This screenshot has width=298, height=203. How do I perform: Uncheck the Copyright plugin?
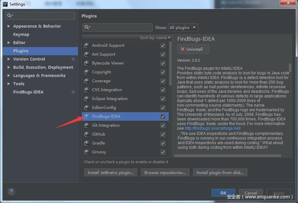click(163, 72)
